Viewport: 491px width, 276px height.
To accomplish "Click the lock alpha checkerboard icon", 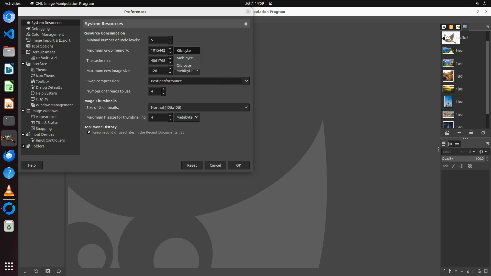I will coord(470,166).
